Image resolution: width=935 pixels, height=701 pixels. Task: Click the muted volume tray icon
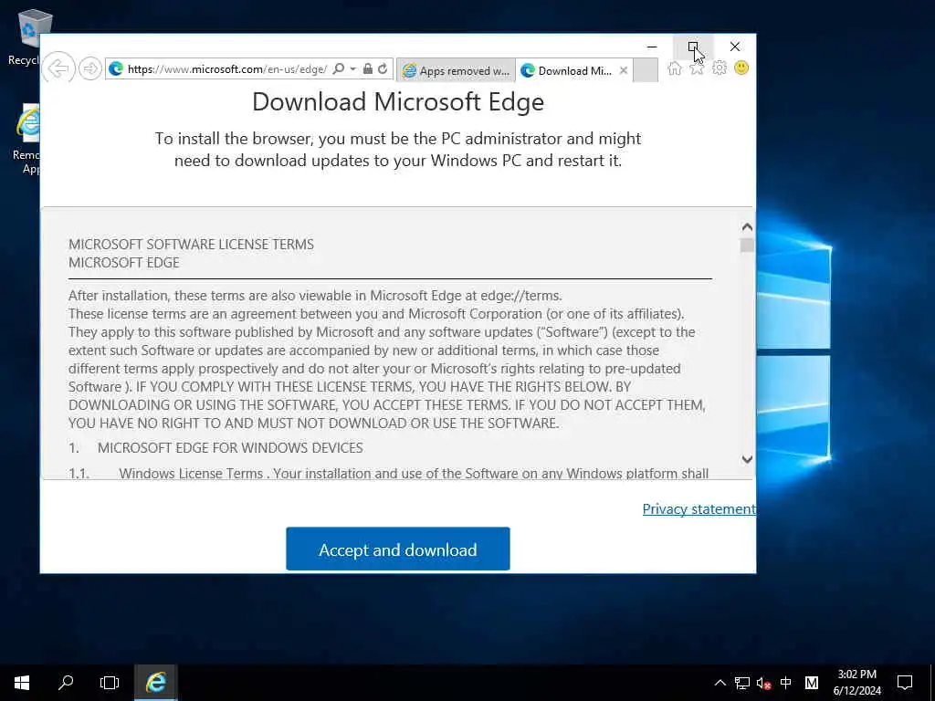[764, 683]
